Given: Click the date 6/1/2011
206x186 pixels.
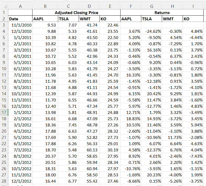Looking at the screenshot, I should pyautogui.click(x=20, y=69).
